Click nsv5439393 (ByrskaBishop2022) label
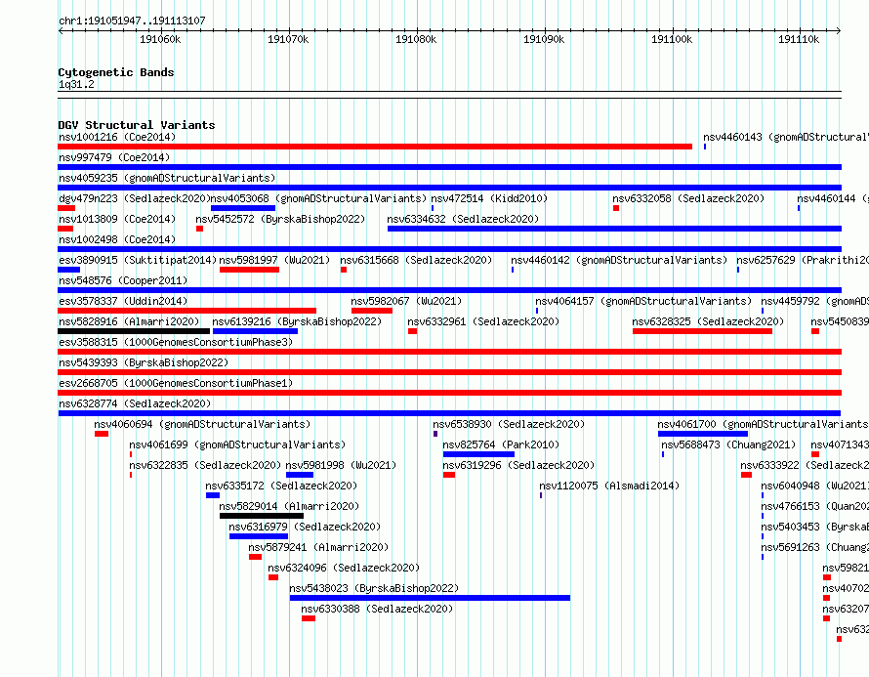Screen dimensions: 869x677 click(x=144, y=362)
